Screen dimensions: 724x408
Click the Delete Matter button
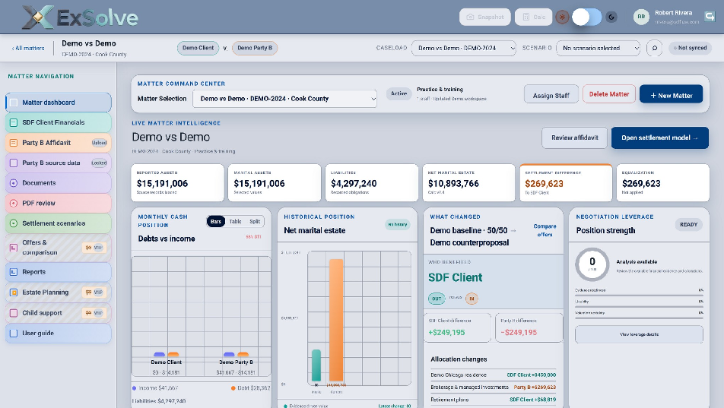point(609,94)
